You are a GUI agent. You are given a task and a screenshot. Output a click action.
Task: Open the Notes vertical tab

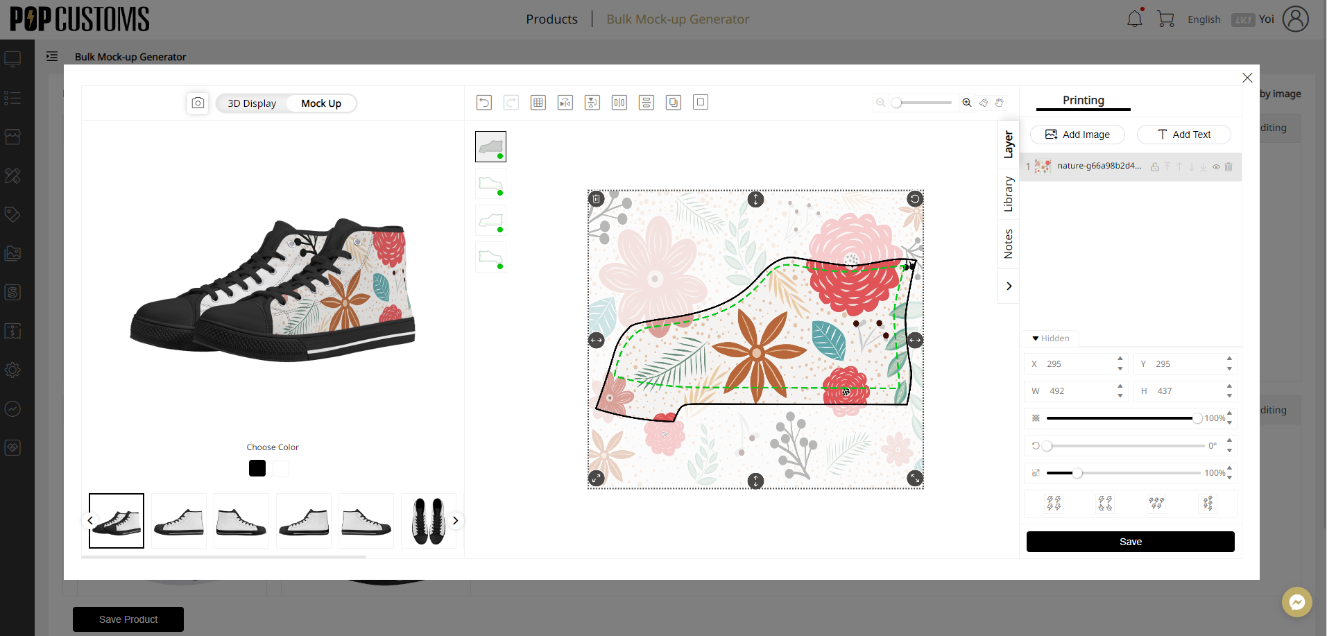1009,243
